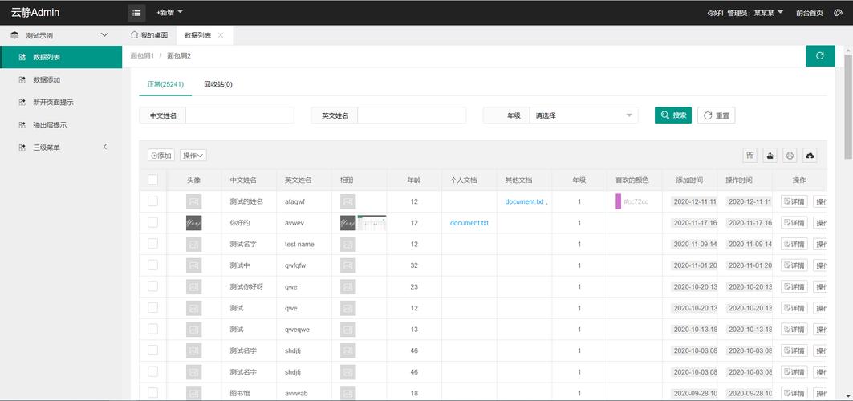Click the export table toolbar icon
The width and height of the screenshot is (853, 401).
[x=770, y=156]
